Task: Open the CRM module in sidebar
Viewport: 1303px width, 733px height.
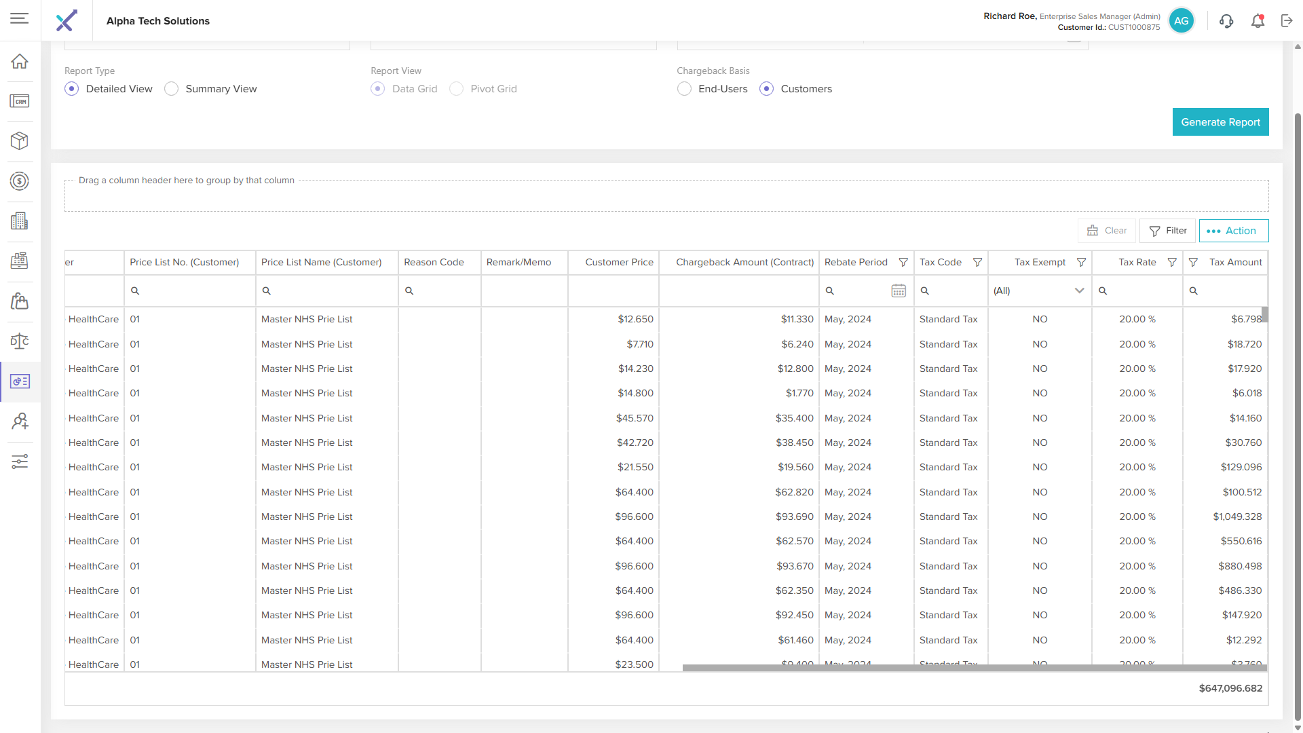Action: click(20, 101)
